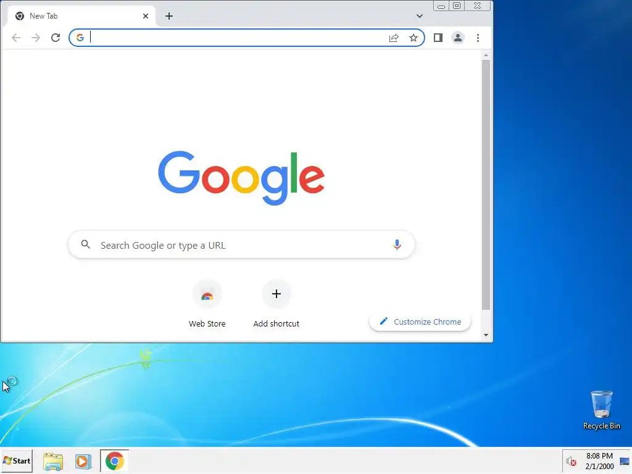
Task: Click the Add shortcut plus tile
Action: tap(276, 294)
